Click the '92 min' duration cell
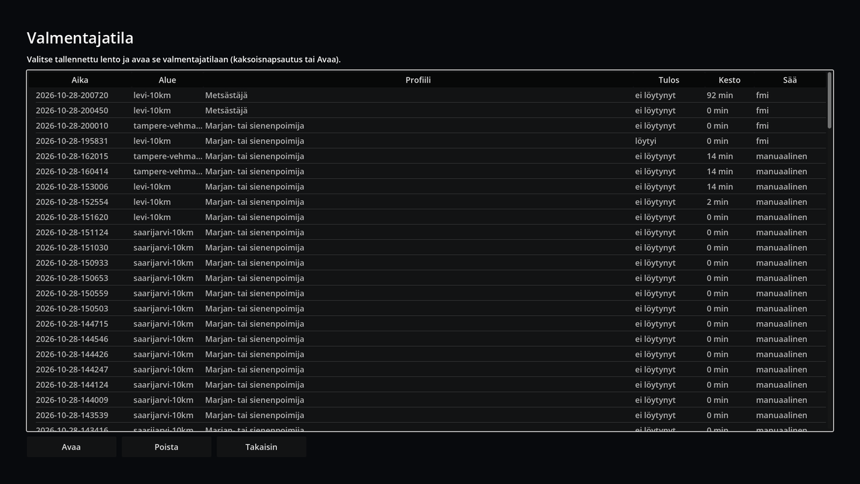The width and height of the screenshot is (860, 484). [720, 95]
